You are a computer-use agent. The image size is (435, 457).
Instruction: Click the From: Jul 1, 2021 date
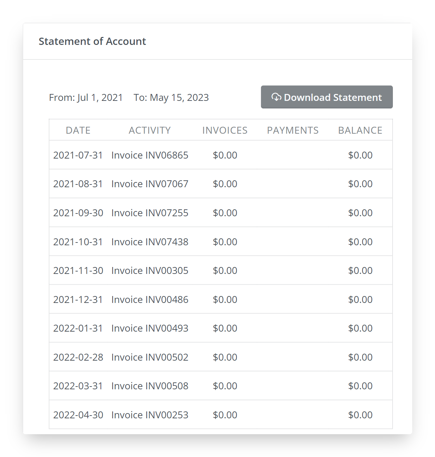tap(86, 98)
